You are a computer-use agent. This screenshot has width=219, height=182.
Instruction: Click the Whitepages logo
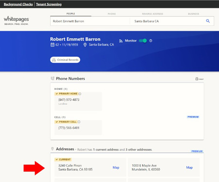tap(16, 20)
